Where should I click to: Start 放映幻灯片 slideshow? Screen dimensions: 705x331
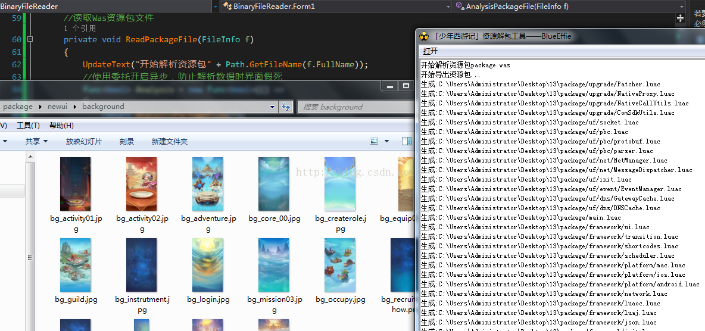pyautogui.click(x=83, y=141)
